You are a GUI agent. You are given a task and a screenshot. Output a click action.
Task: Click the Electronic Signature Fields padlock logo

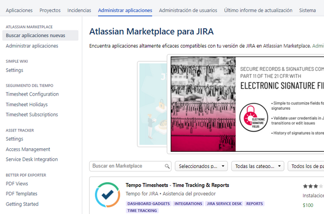pyautogui.click(x=254, y=117)
